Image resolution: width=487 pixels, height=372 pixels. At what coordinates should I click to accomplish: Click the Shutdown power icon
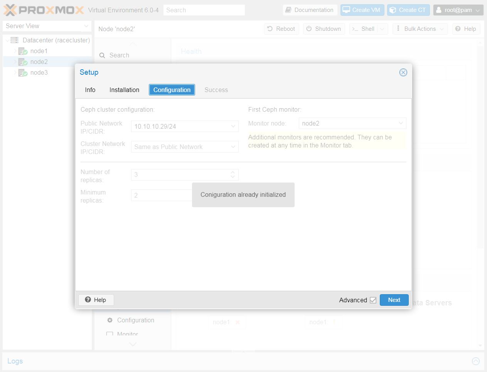coord(309,29)
